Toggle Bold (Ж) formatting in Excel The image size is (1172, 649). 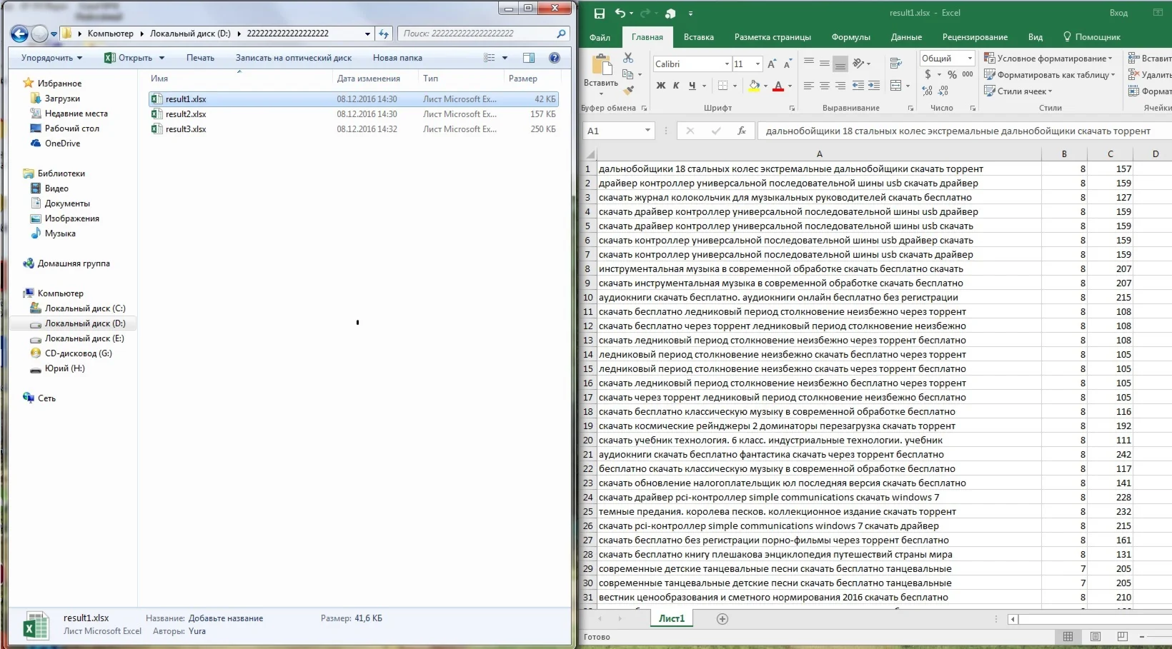tap(661, 86)
